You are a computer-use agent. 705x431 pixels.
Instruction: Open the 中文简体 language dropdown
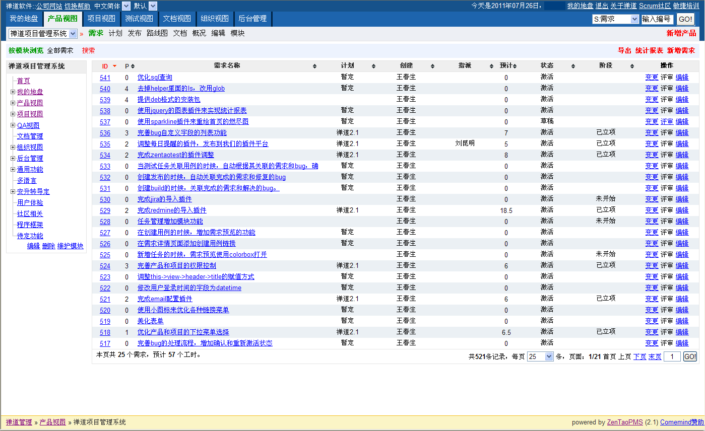126,6
